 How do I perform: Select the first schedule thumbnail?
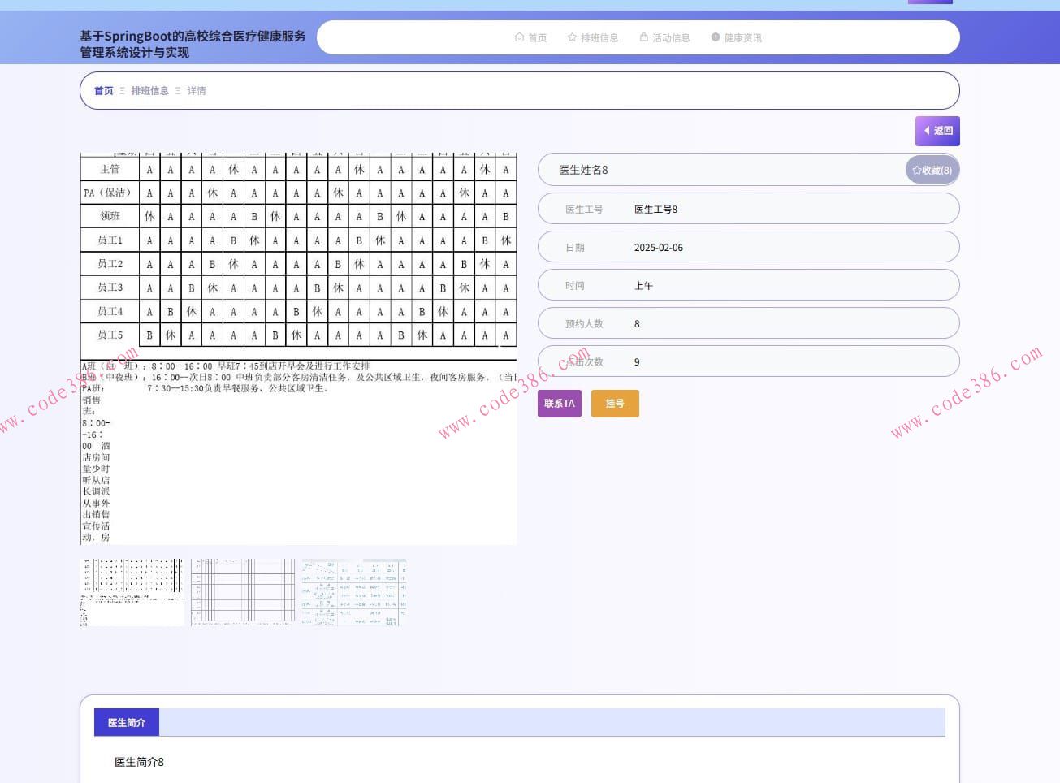pyautogui.click(x=132, y=592)
